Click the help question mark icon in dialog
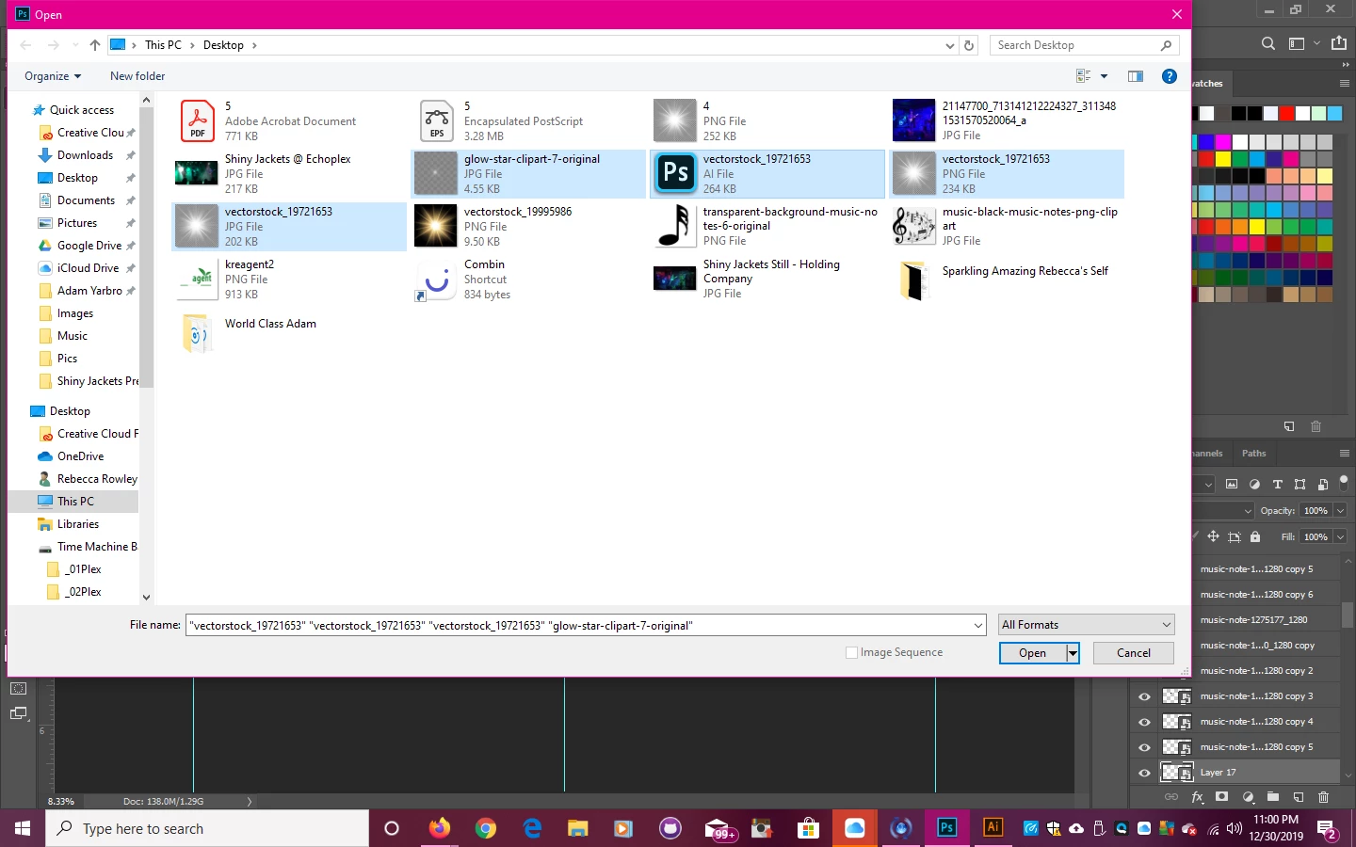Image resolution: width=1356 pixels, height=847 pixels. (x=1170, y=76)
